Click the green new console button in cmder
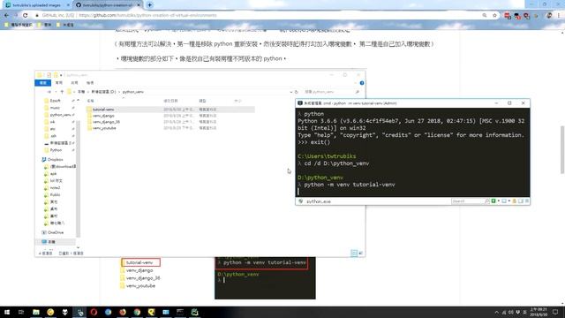Screen dimensions: 565x318 pyautogui.click(x=493, y=201)
